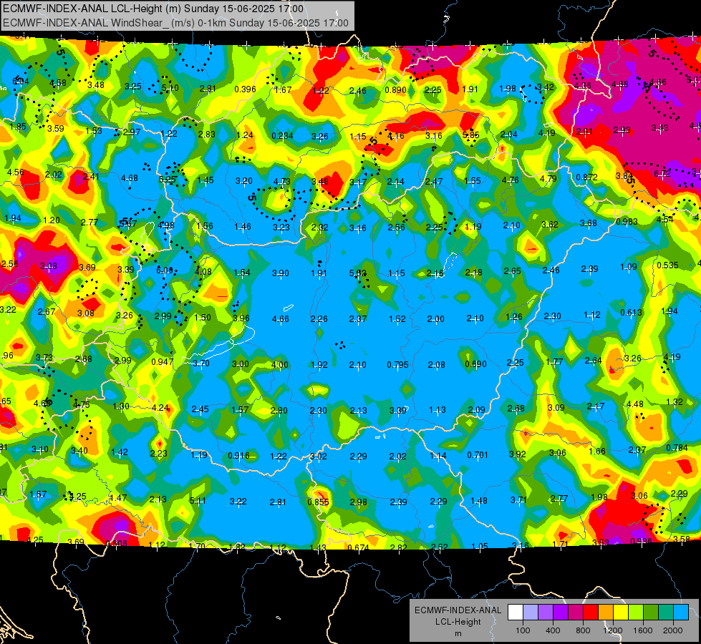The height and width of the screenshot is (644, 701).
Task: Click the wind shear value 0.855
Action: [319, 502]
